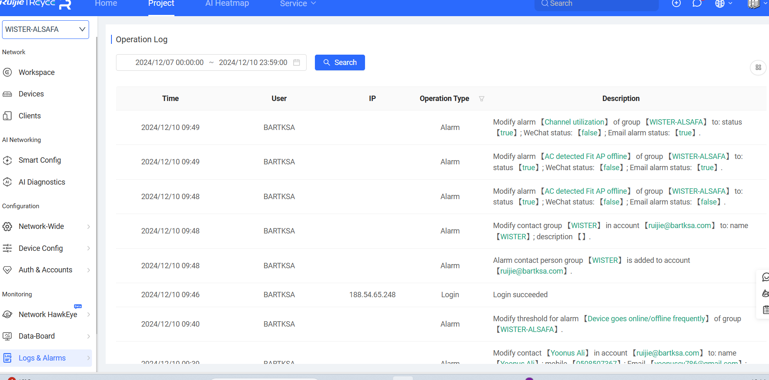Screen dimensions: 769x380
Task: Click the Logs & Alarms log icon
Action: (7, 358)
